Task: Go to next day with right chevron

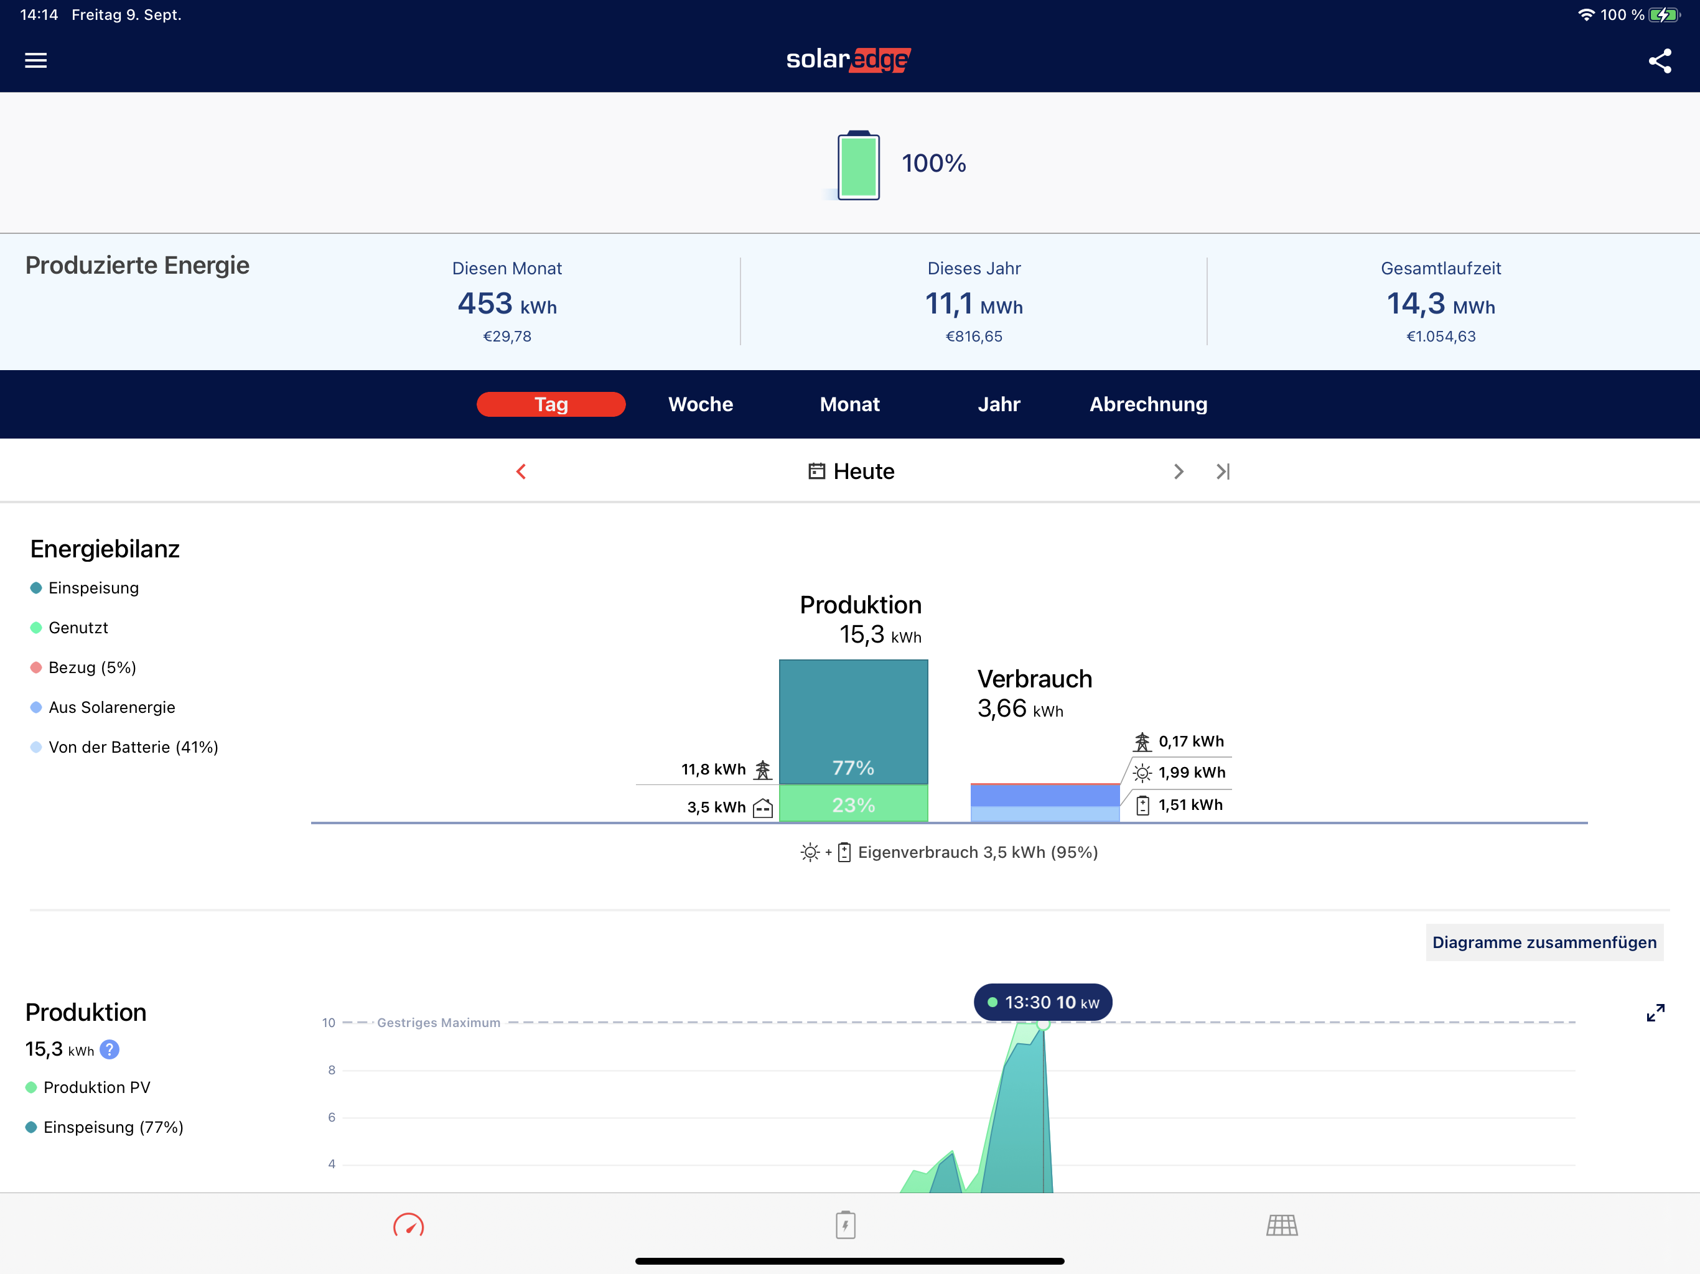Action: 1178,471
